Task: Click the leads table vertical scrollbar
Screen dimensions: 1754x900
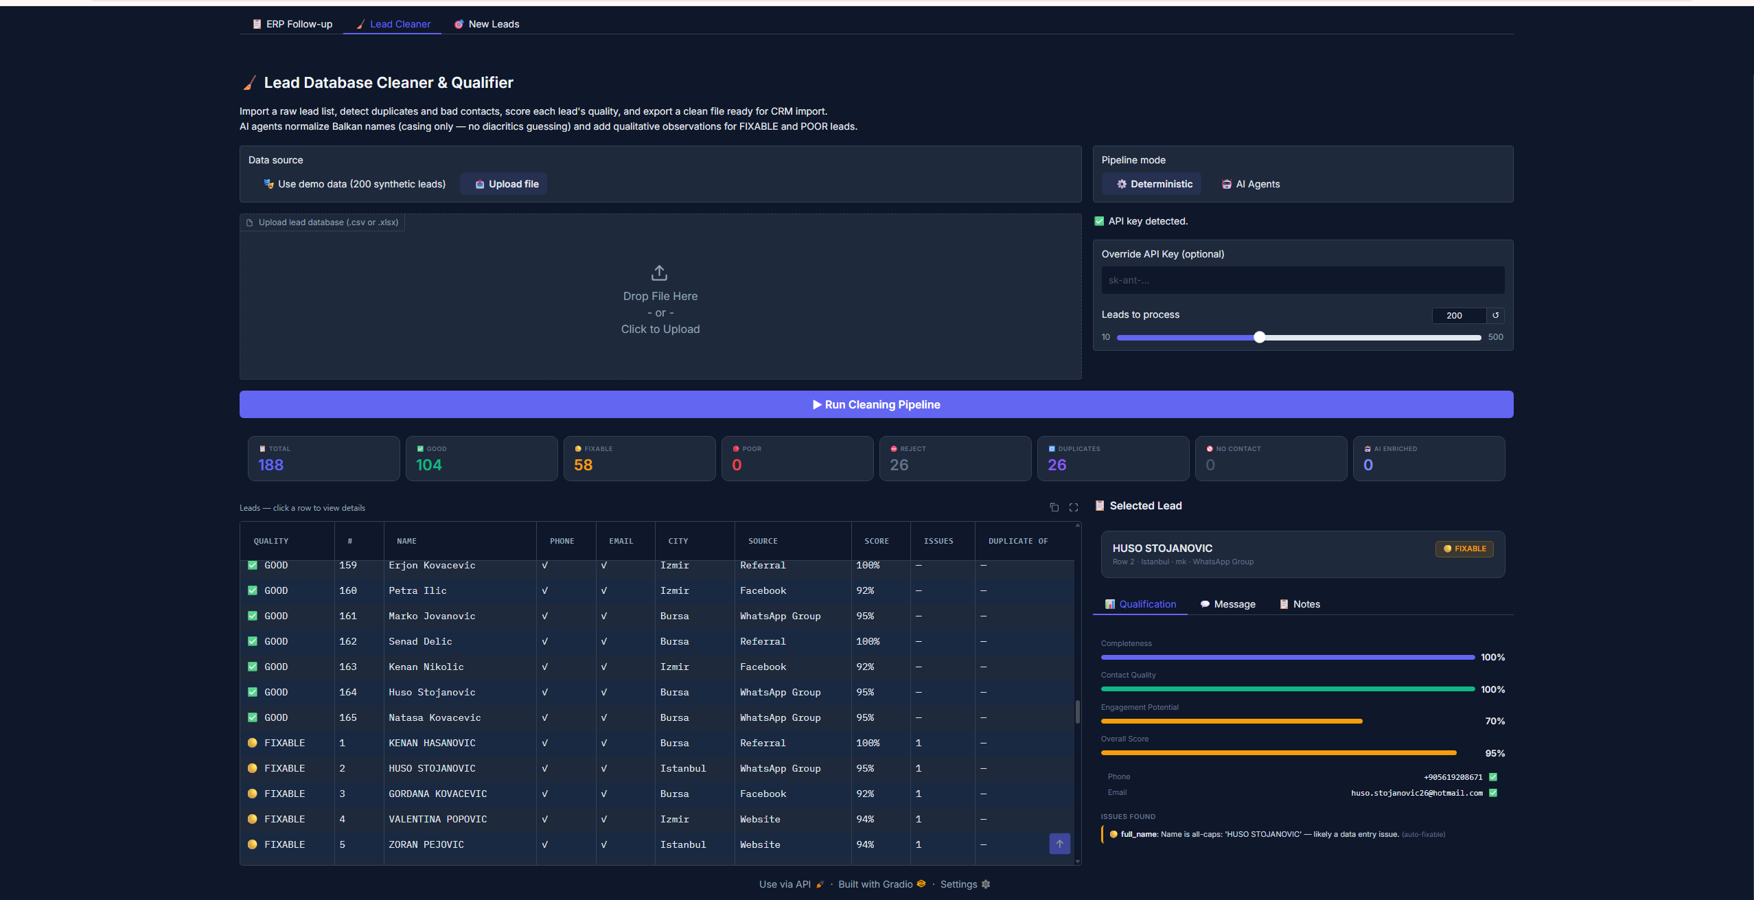Action: tap(1077, 711)
